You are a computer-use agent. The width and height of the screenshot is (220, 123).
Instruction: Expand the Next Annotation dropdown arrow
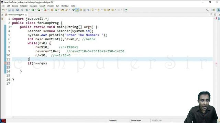96,10
